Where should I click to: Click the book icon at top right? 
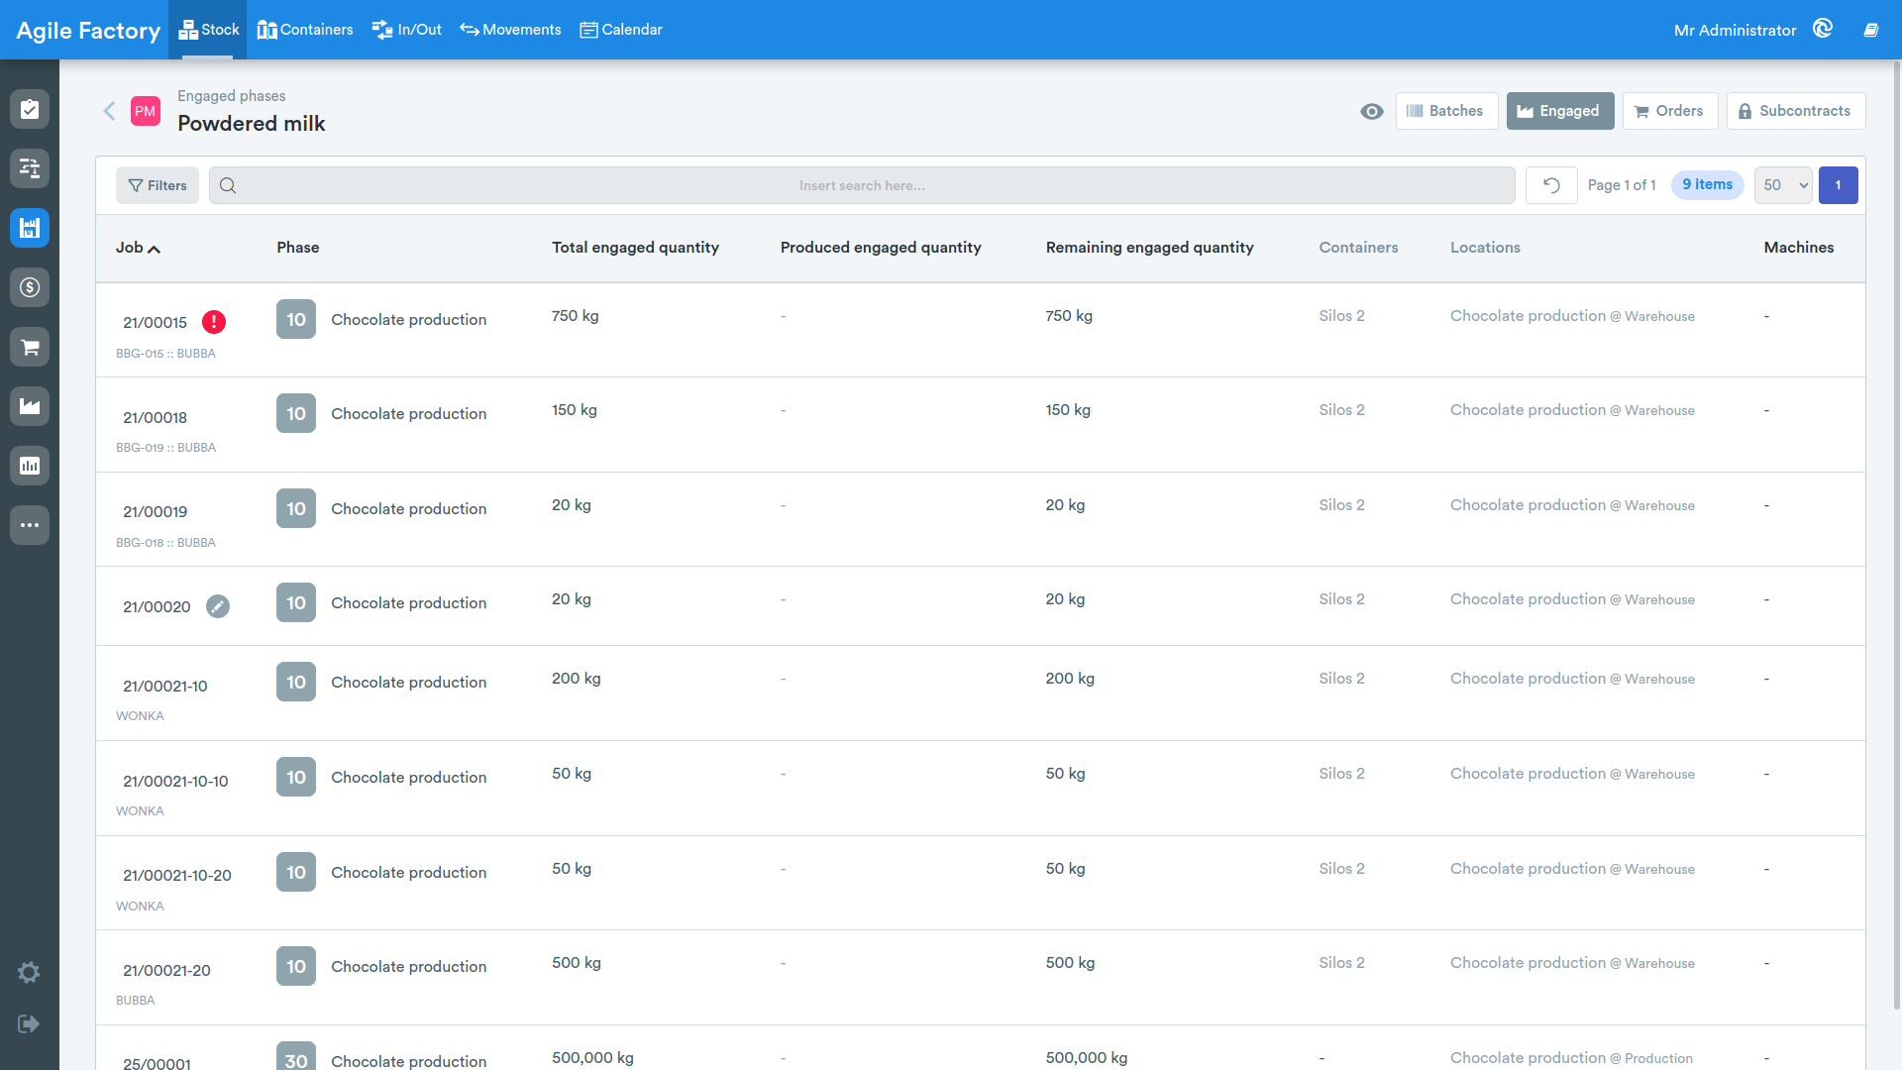point(1871,30)
